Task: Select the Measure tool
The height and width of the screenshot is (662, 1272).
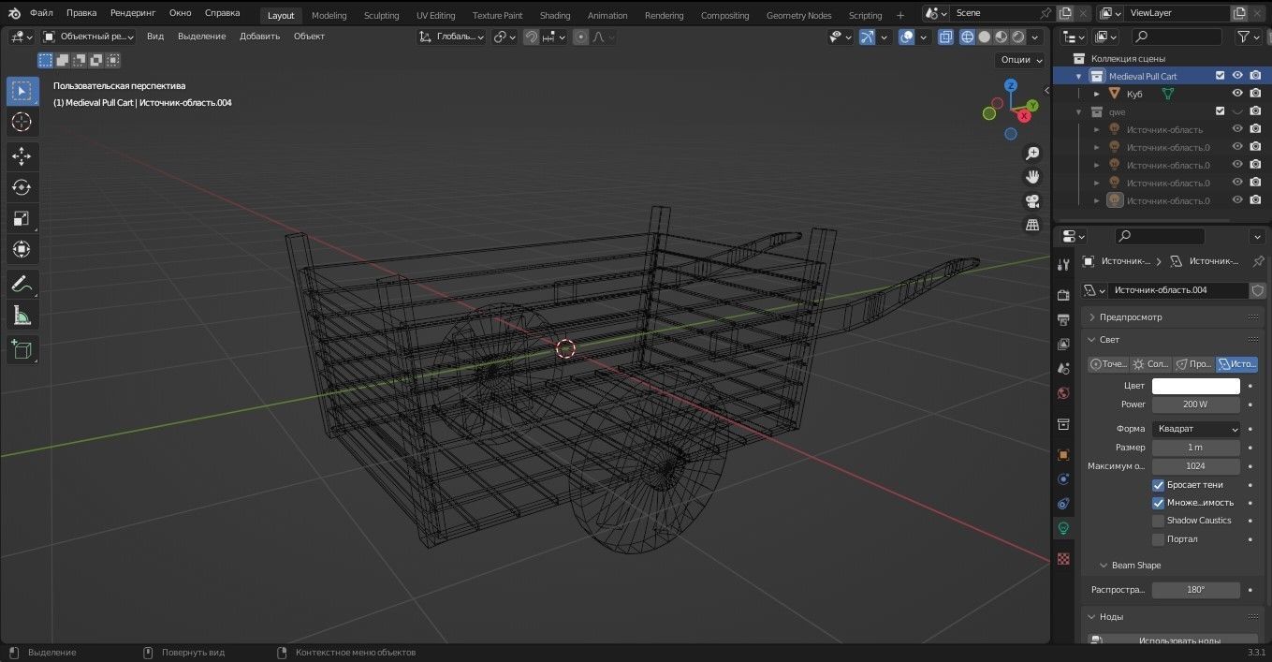Action: click(x=22, y=316)
